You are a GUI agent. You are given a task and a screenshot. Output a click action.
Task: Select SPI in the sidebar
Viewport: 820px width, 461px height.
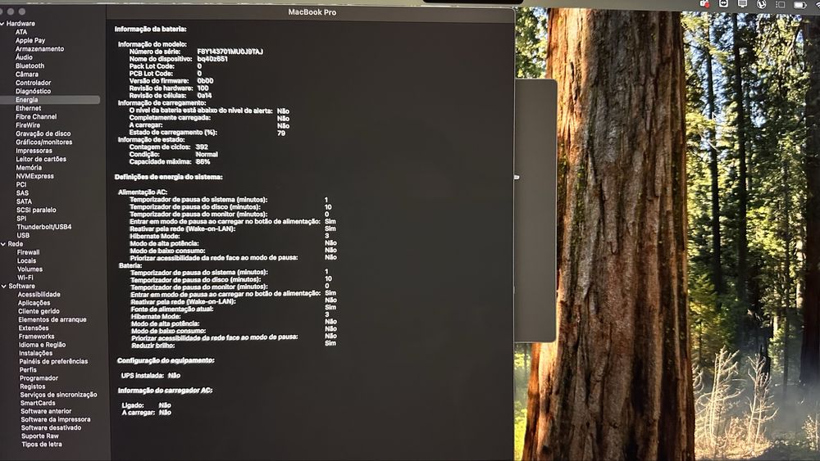point(21,219)
